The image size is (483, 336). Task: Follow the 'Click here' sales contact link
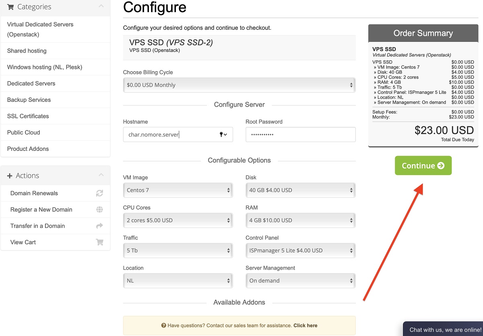click(x=305, y=326)
